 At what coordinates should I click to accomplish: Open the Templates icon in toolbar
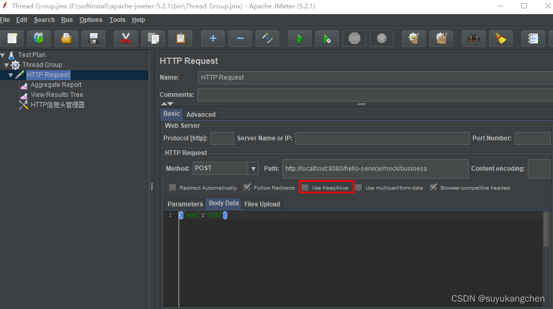(x=39, y=38)
